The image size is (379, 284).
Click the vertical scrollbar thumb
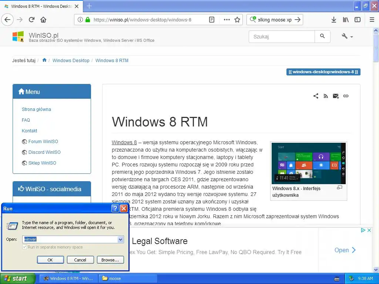pos(376,48)
